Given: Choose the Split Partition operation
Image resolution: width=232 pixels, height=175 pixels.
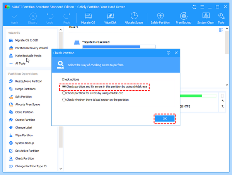Looking at the screenshot, I should click(23, 97).
